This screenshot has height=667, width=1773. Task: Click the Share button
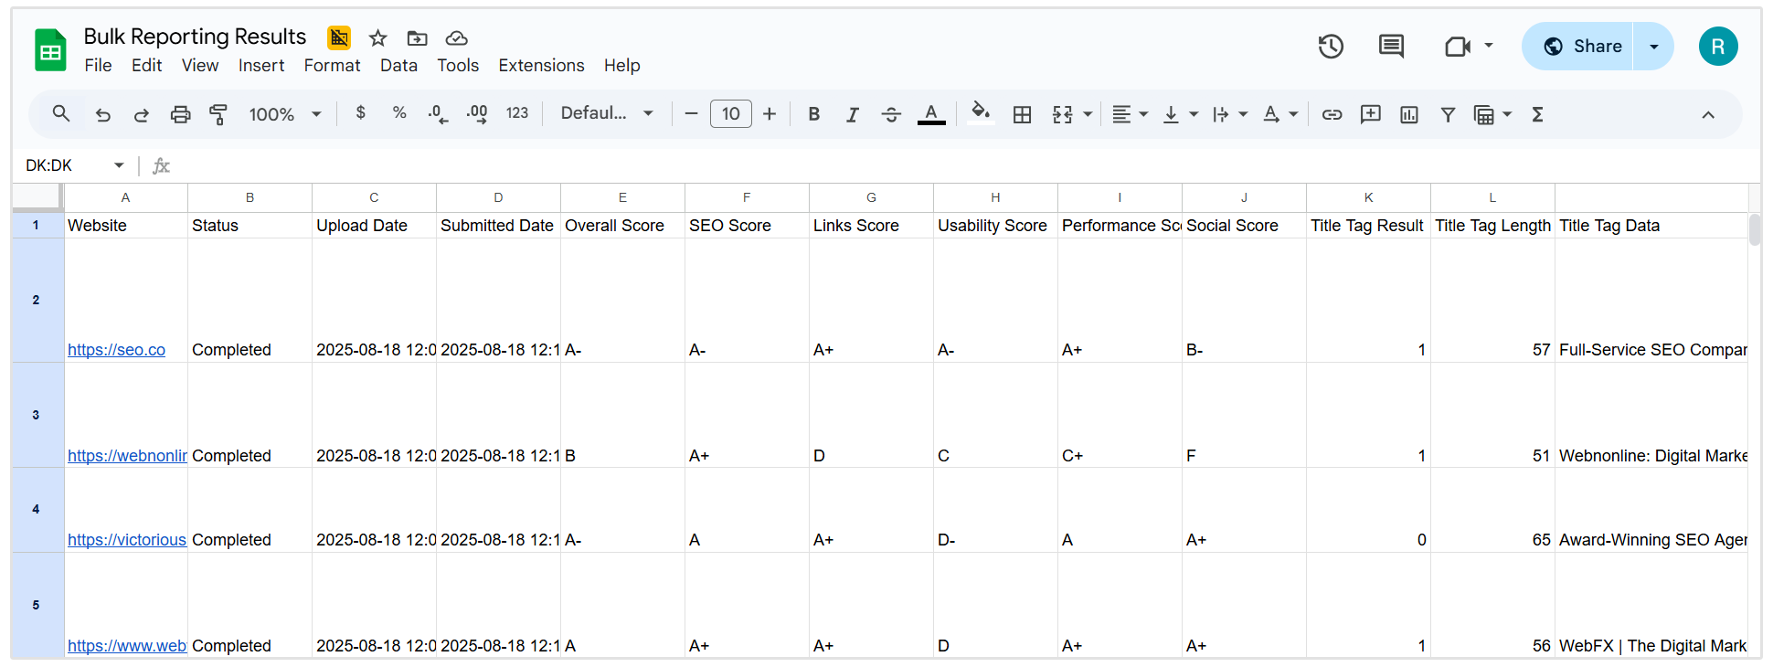click(1578, 47)
